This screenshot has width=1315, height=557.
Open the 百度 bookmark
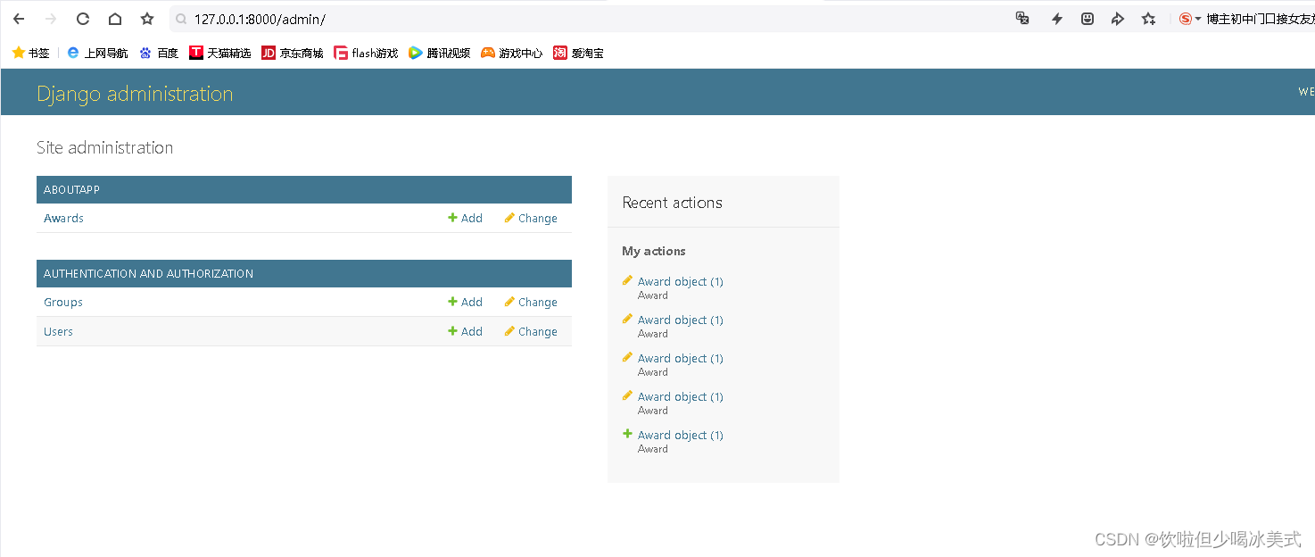(159, 53)
